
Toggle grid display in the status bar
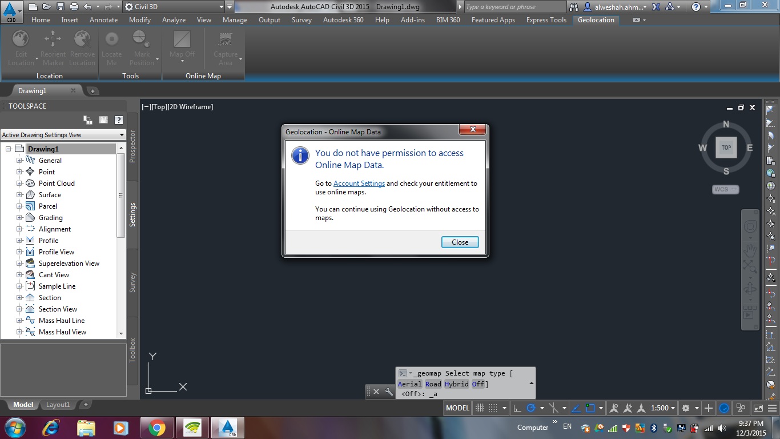pos(494,408)
